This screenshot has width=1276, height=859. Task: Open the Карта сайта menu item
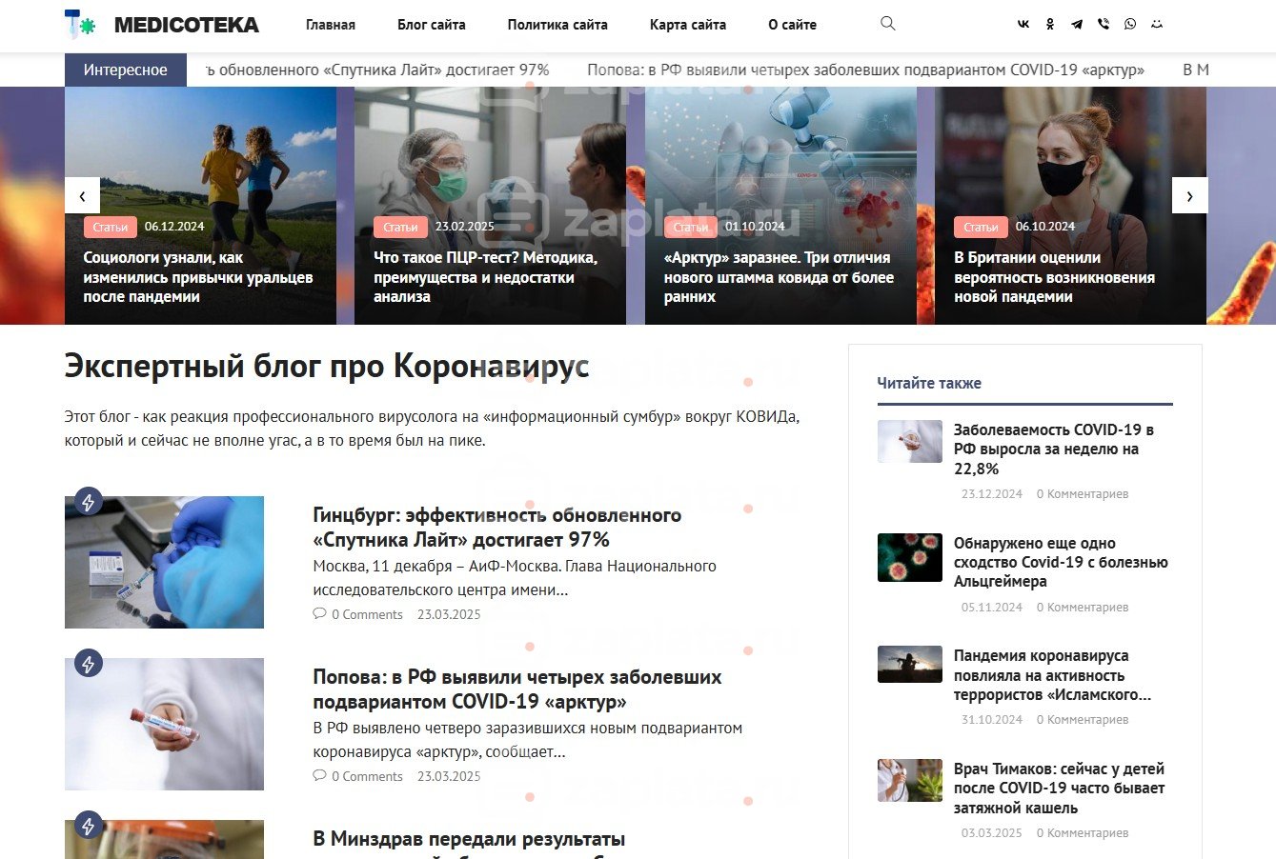pos(688,25)
